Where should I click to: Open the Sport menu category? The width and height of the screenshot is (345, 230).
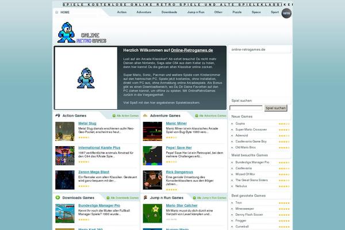coord(275,12)
